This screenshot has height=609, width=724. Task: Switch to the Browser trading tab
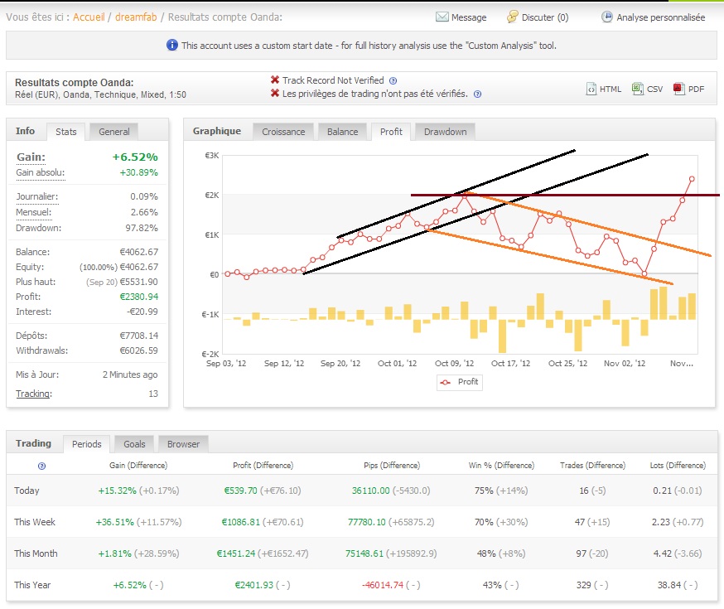[183, 443]
